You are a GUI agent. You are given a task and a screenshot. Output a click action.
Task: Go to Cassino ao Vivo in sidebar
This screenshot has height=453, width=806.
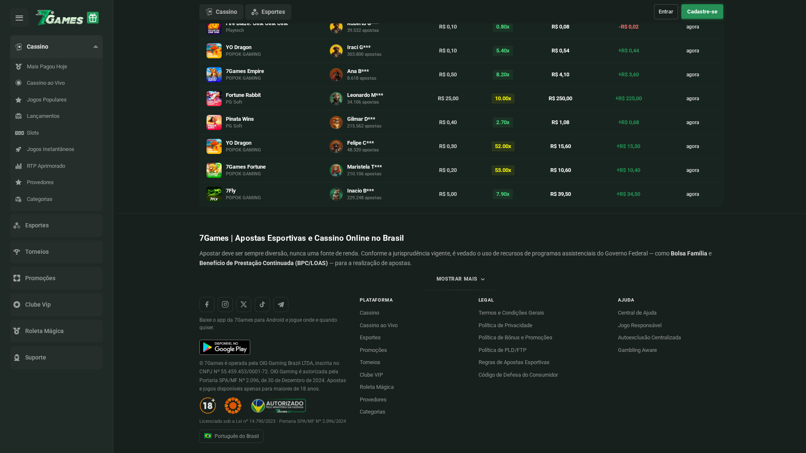(x=56, y=83)
